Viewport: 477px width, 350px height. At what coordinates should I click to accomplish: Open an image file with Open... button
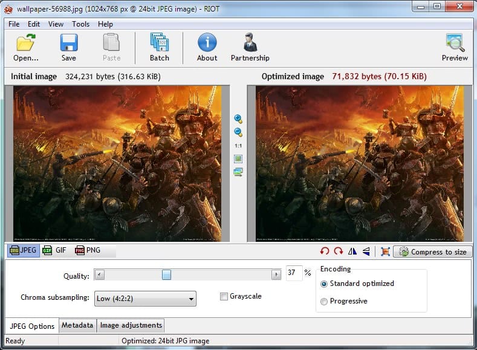click(x=26, y=47)
